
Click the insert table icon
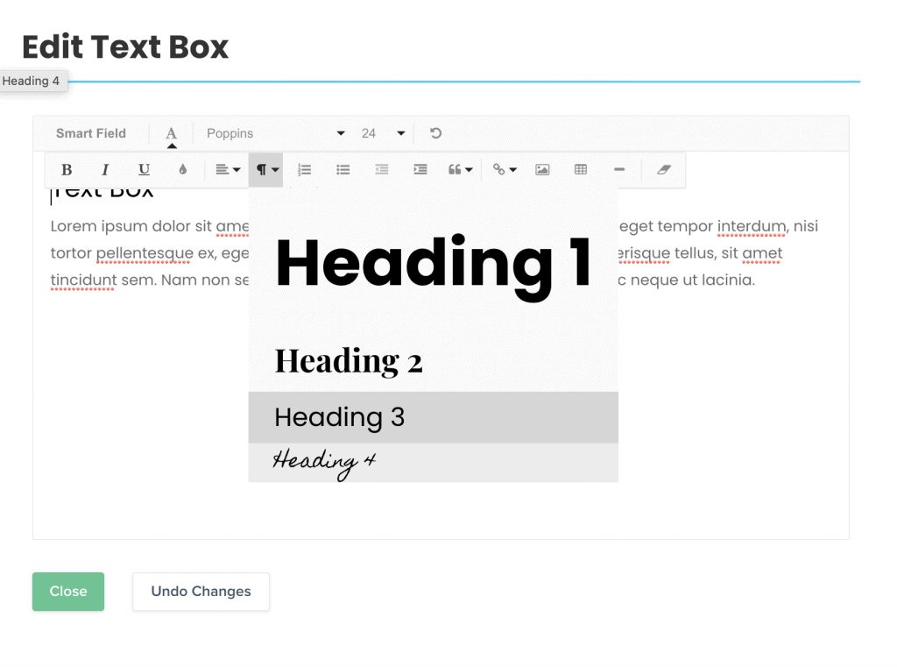(x=581, y=170)
